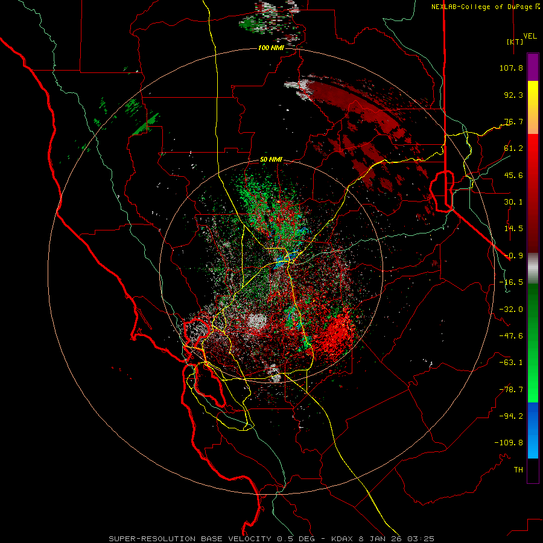The image size is (543, 543).
Task: Click the 14.5 velocity scale value
Action: coord(513,229)
